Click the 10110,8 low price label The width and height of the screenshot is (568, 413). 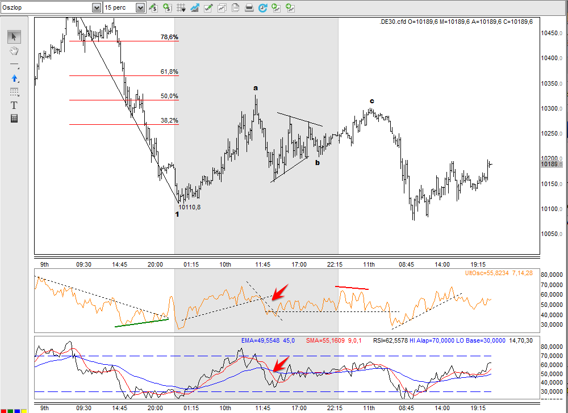click(x=190, y=207)
